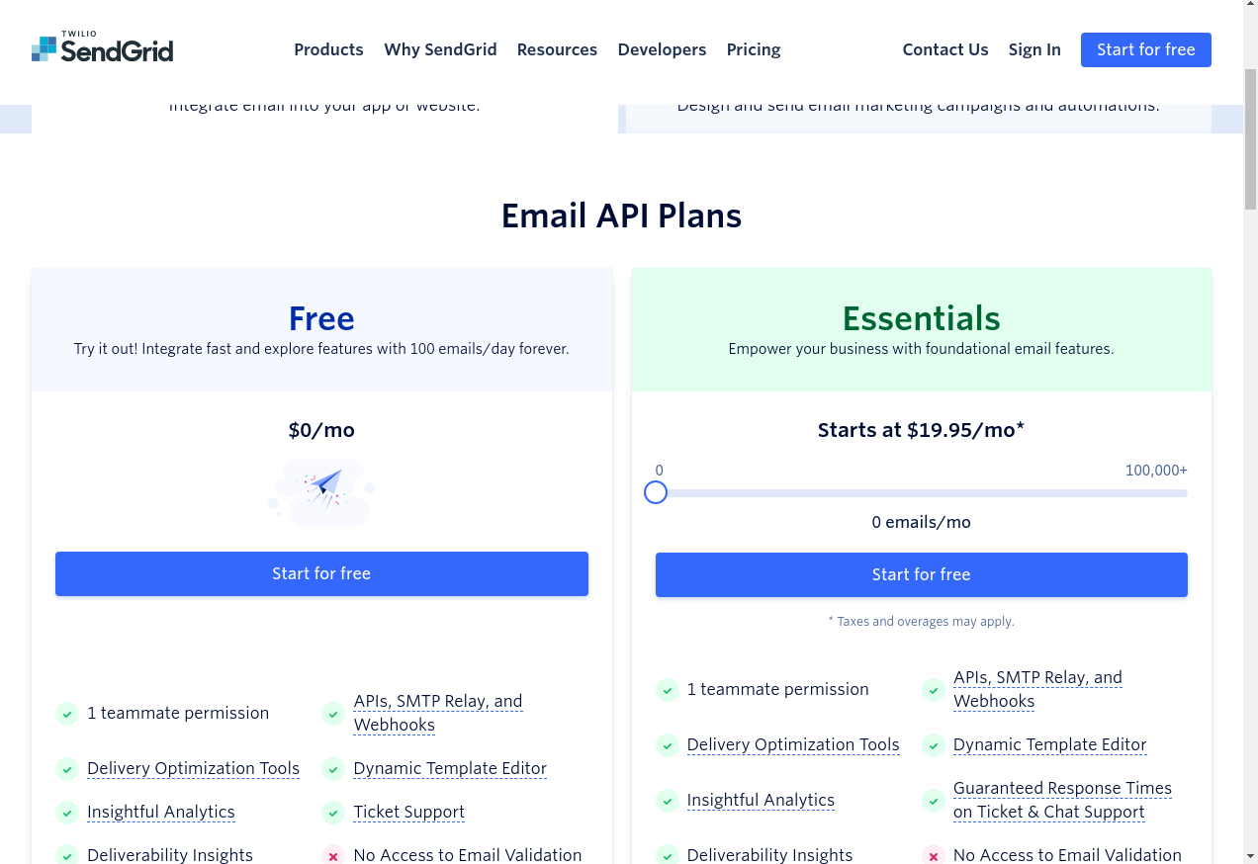Click Start for free under Essentials plan
This screenshot has width=1258, height=864.
click(922, 574)
